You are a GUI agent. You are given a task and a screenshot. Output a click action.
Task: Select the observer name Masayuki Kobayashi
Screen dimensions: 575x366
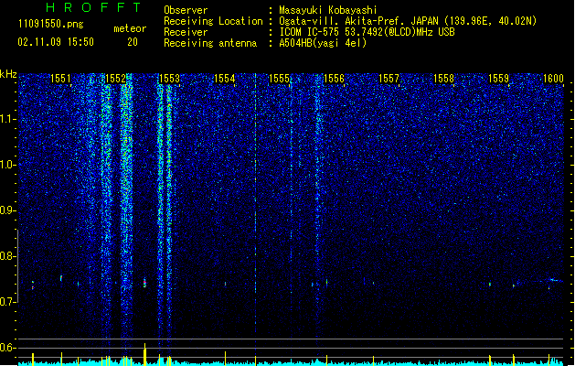(328, 10)
